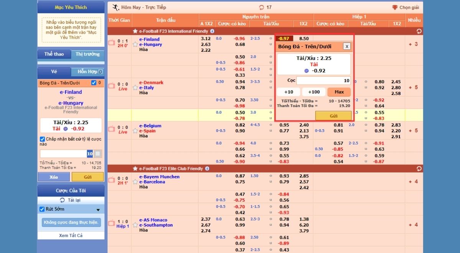Expand + 5 more markets for e-Denmark
This screenshot has height=253, width=460.
[413, 87]
